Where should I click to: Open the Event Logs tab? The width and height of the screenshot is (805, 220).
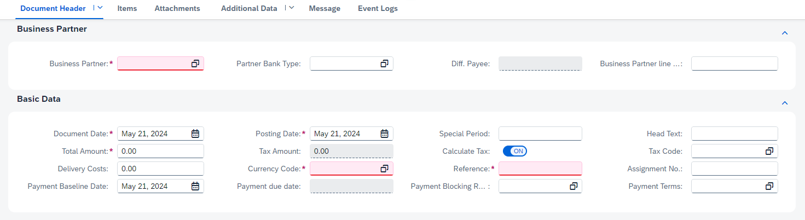pyautogui.click(x=378, y=9)
